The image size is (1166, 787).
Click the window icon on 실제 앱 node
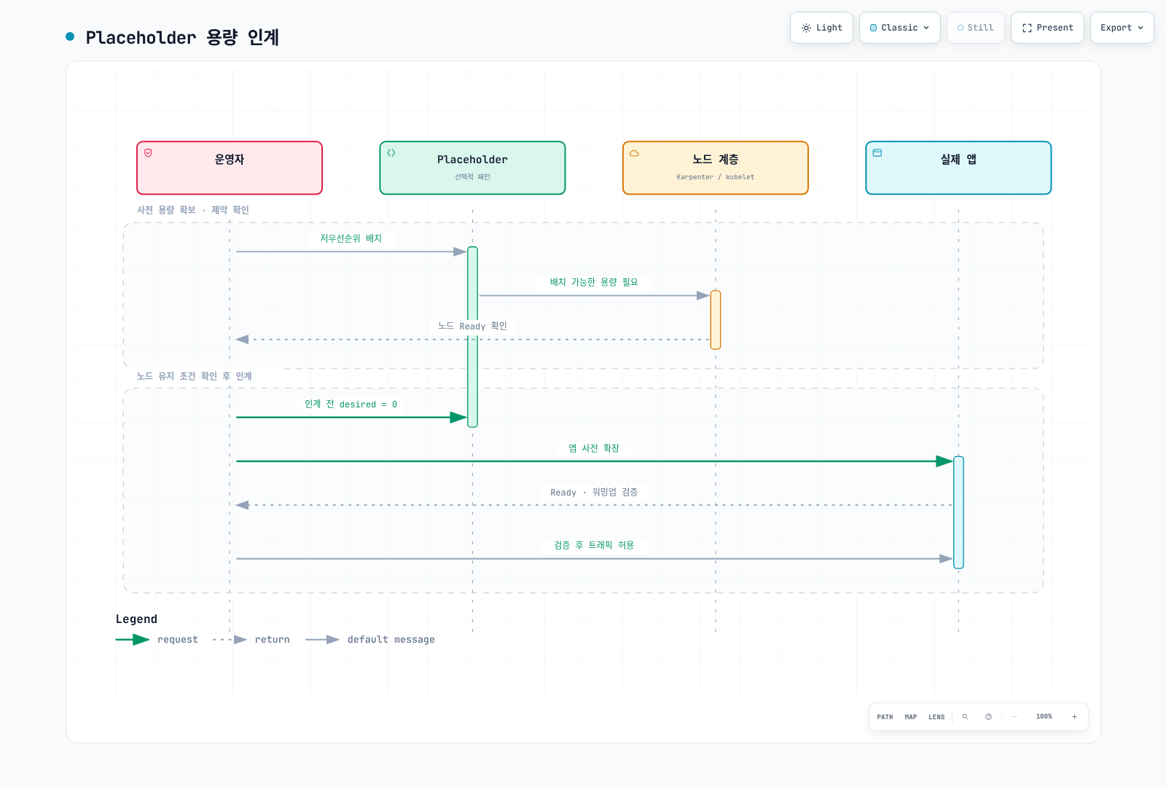pyautogui.click(x=877, y=153)
